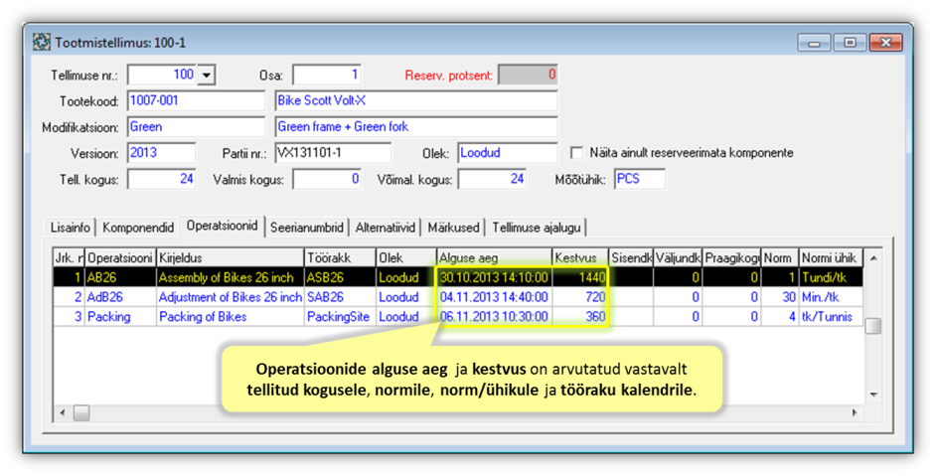
Task: Click operation code AdB26
Action: click(105, 297)
